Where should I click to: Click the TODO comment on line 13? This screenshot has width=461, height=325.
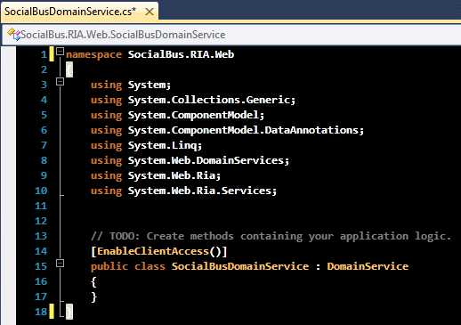[271, 236]
